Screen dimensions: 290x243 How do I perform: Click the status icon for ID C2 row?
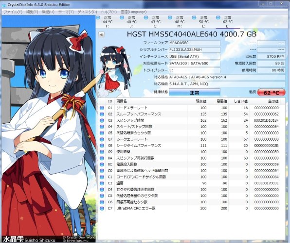(102, 183)
